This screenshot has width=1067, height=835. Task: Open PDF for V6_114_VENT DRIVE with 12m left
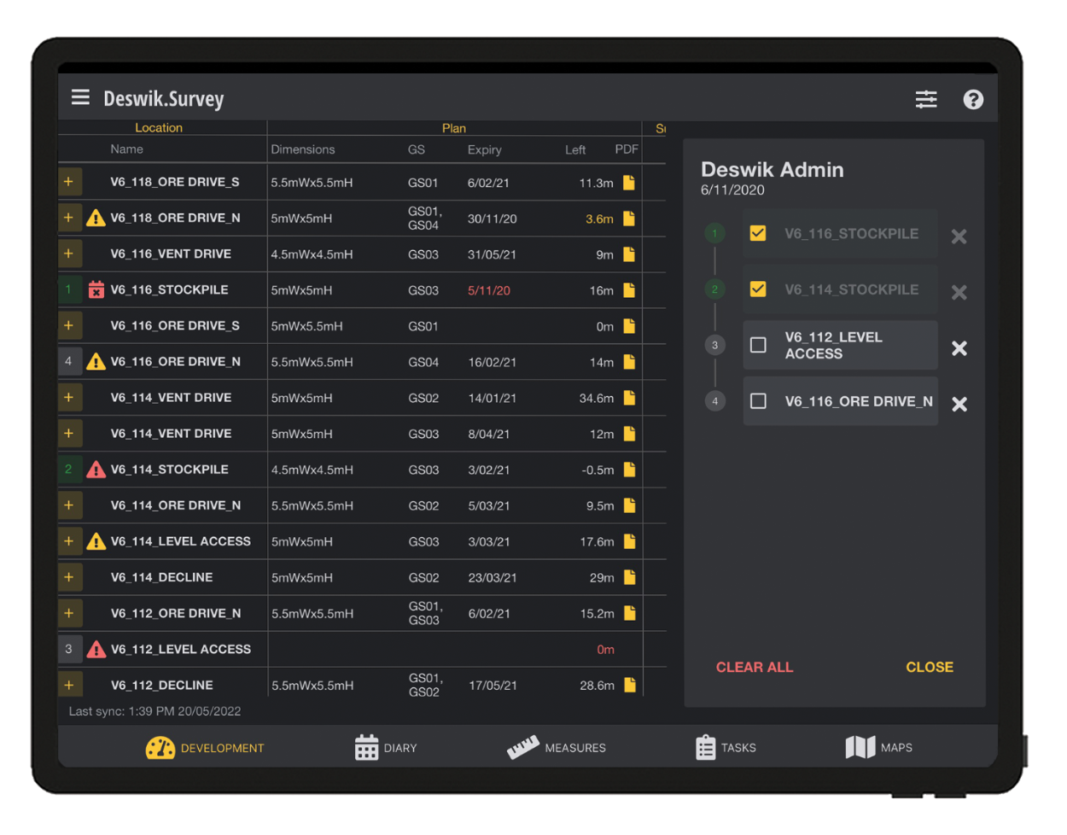pyautogui.click(x=629, y=434)
